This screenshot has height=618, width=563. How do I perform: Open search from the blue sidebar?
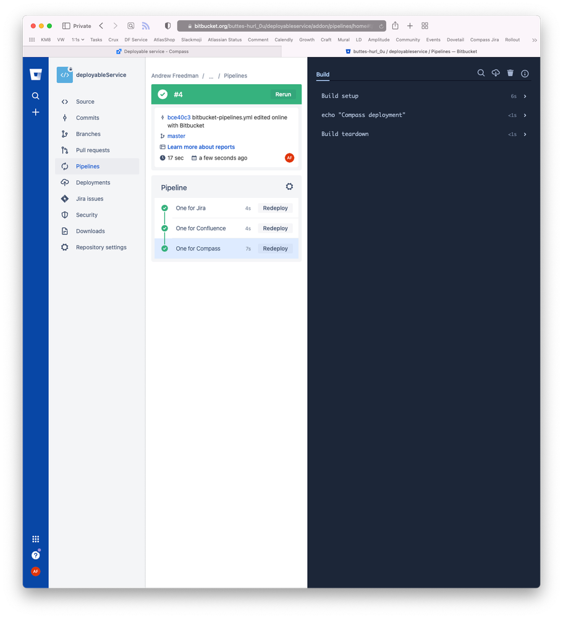click(x=35, y=96)
